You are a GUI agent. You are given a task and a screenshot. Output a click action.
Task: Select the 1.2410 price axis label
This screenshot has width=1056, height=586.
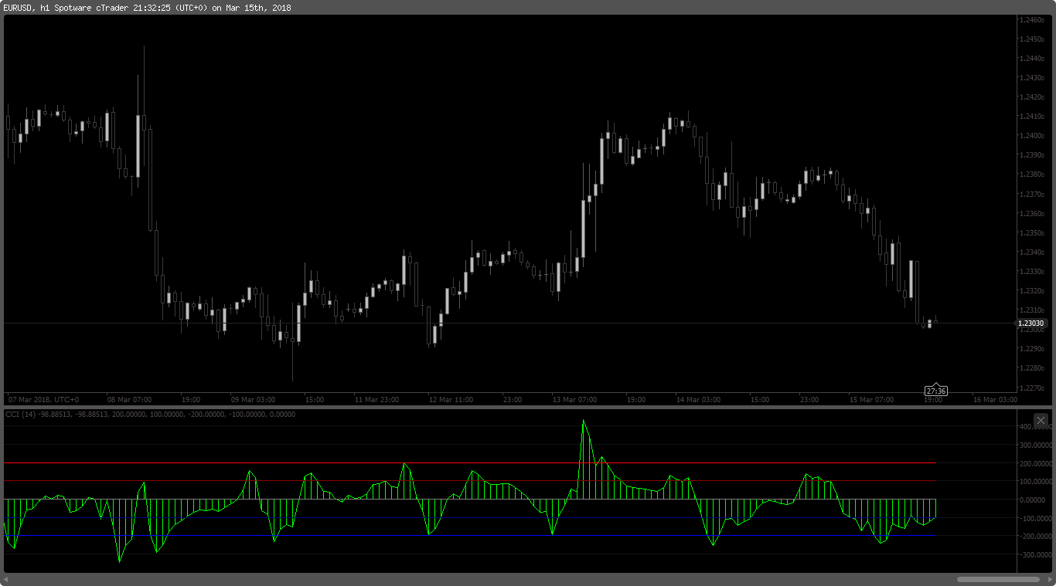1032,117
